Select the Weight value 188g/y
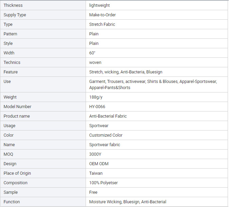Viewport: 229px width, 207px height. tap(96, 97)
